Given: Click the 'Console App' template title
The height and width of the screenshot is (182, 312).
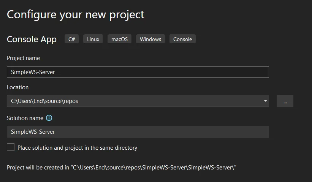Looking at the screenshot, I should [x=32, y=39].
